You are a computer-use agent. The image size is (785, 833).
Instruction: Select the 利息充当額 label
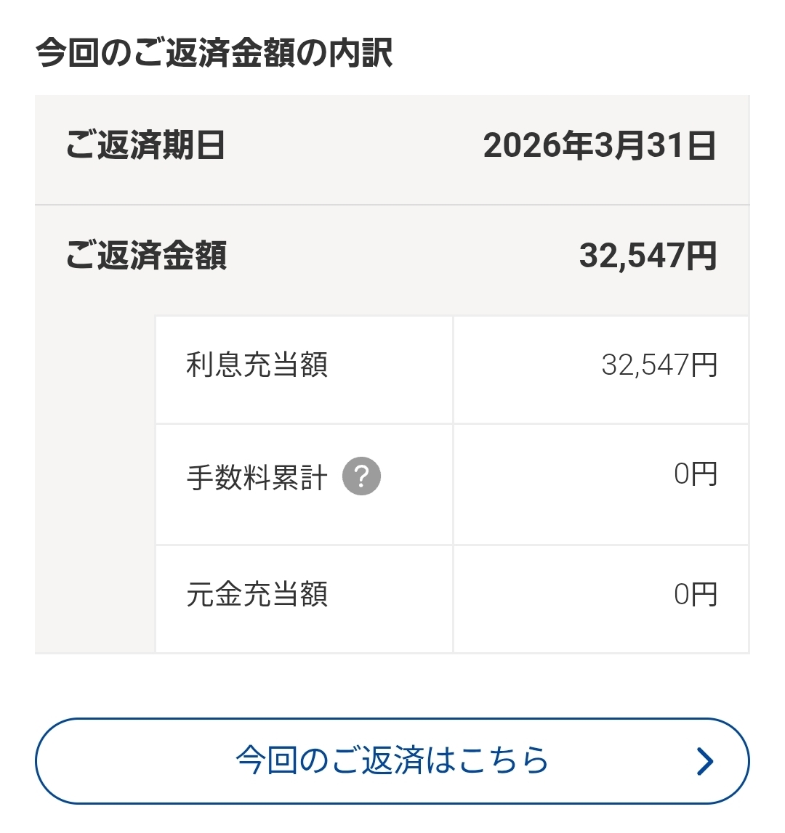257,365
